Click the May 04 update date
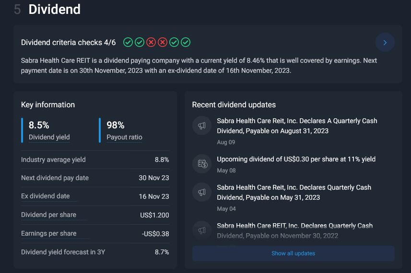411x273 pixels. tap(226, 209)
